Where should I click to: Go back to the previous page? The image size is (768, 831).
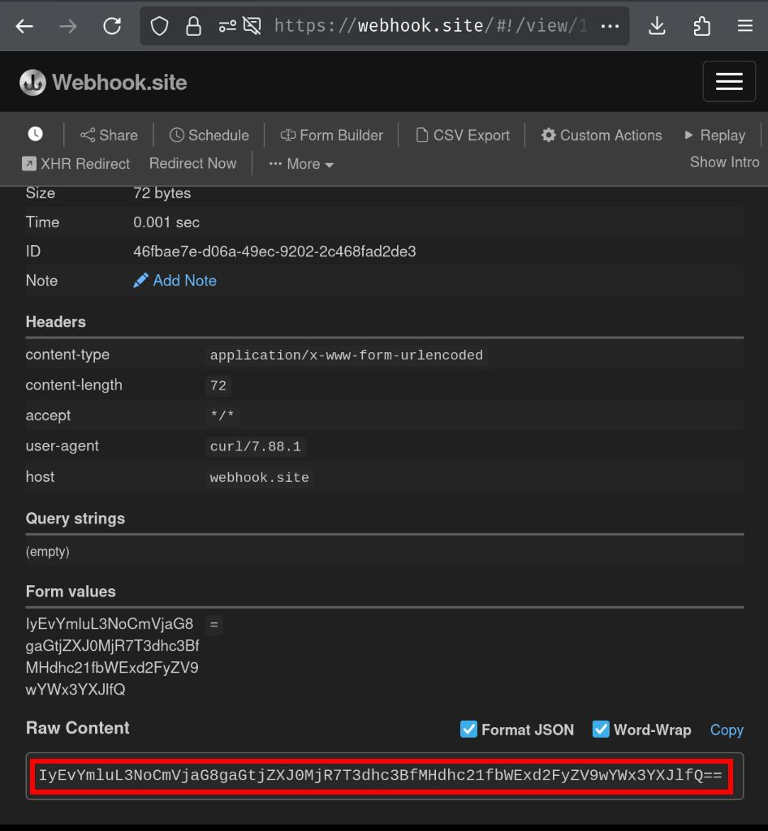(x=24, y=26)
